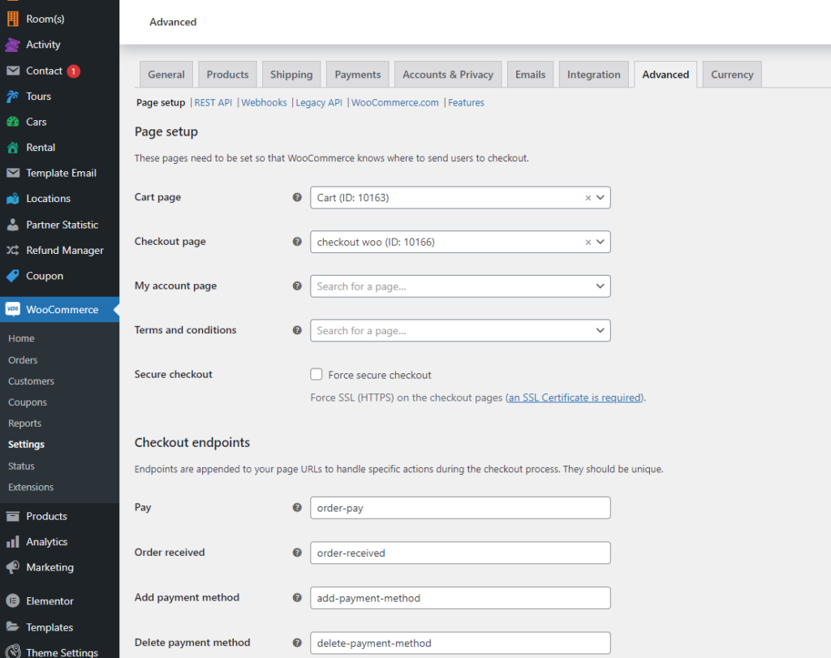Click the Rental house icon
The height and width of the screenshot is (658, 831).
click(x=13, y=148)
